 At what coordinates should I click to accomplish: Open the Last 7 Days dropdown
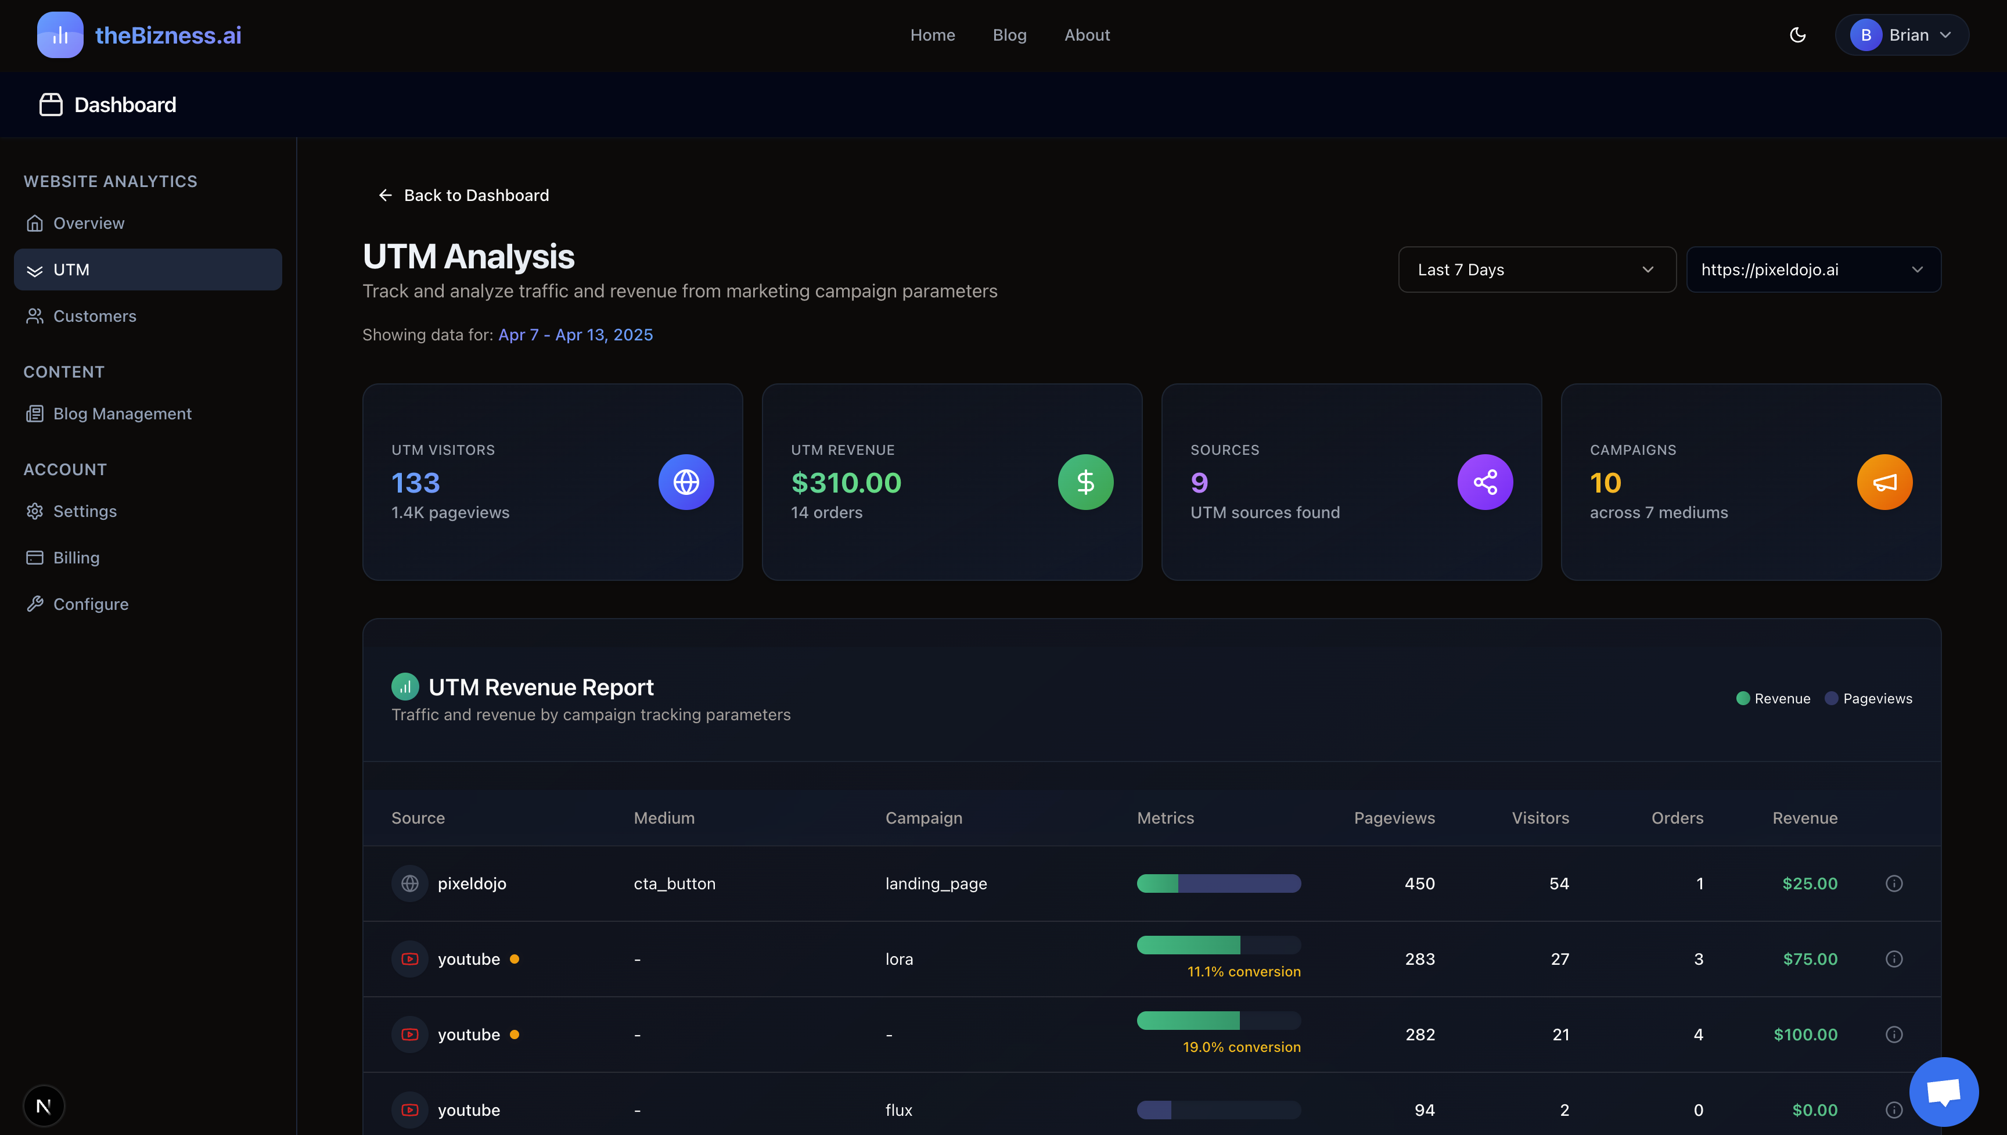click(x=1537, y=270)
